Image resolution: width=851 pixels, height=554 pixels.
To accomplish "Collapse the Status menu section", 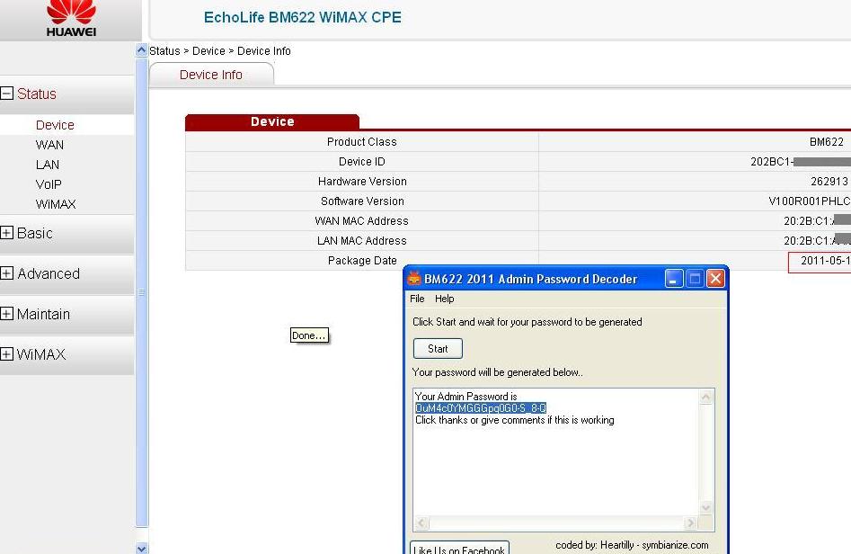I will 7,94.
